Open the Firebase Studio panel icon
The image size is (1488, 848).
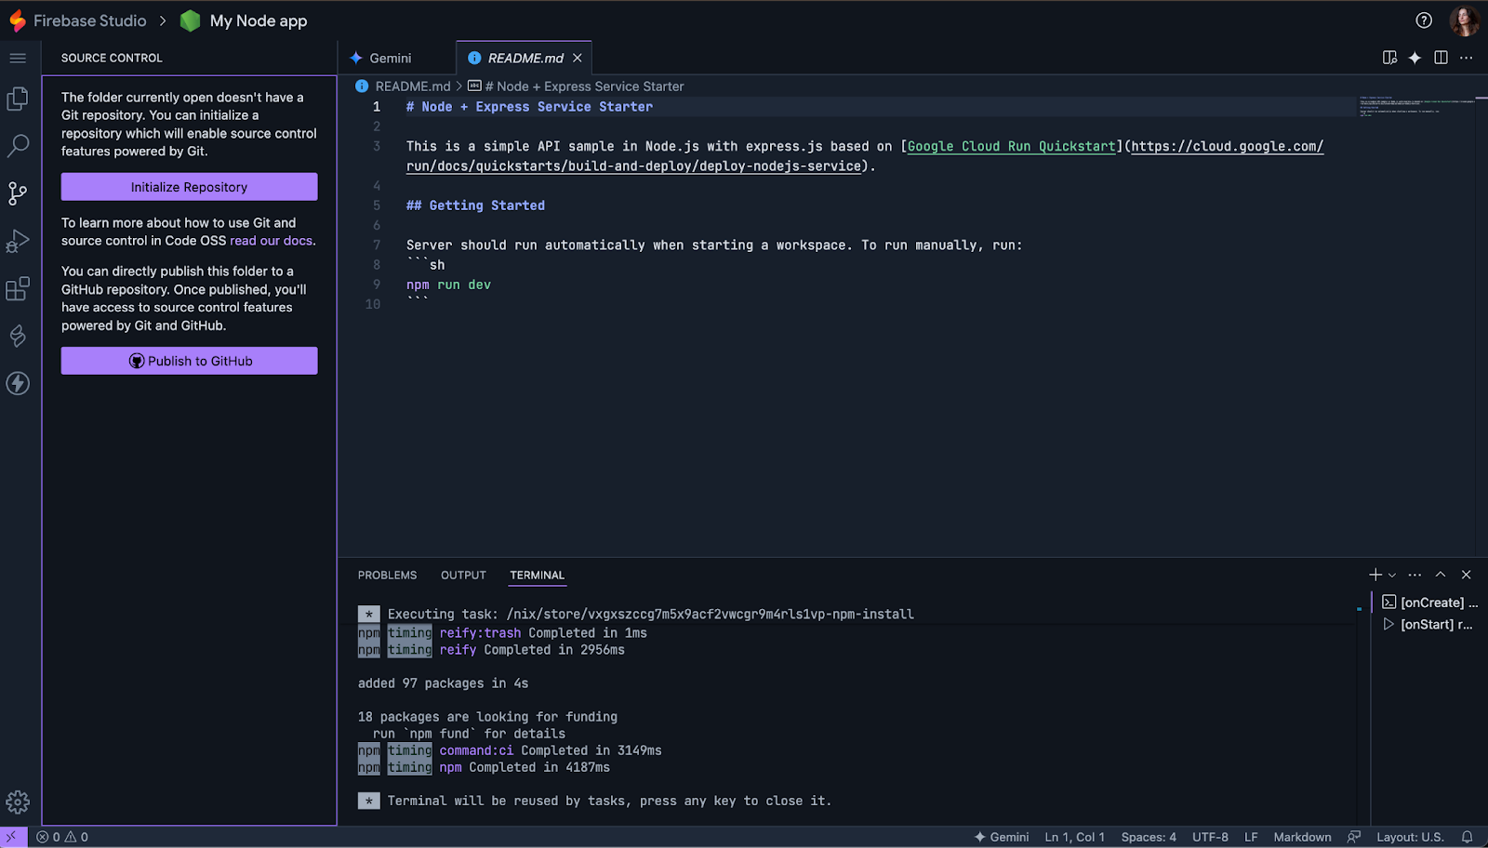[x=18, y=336]
